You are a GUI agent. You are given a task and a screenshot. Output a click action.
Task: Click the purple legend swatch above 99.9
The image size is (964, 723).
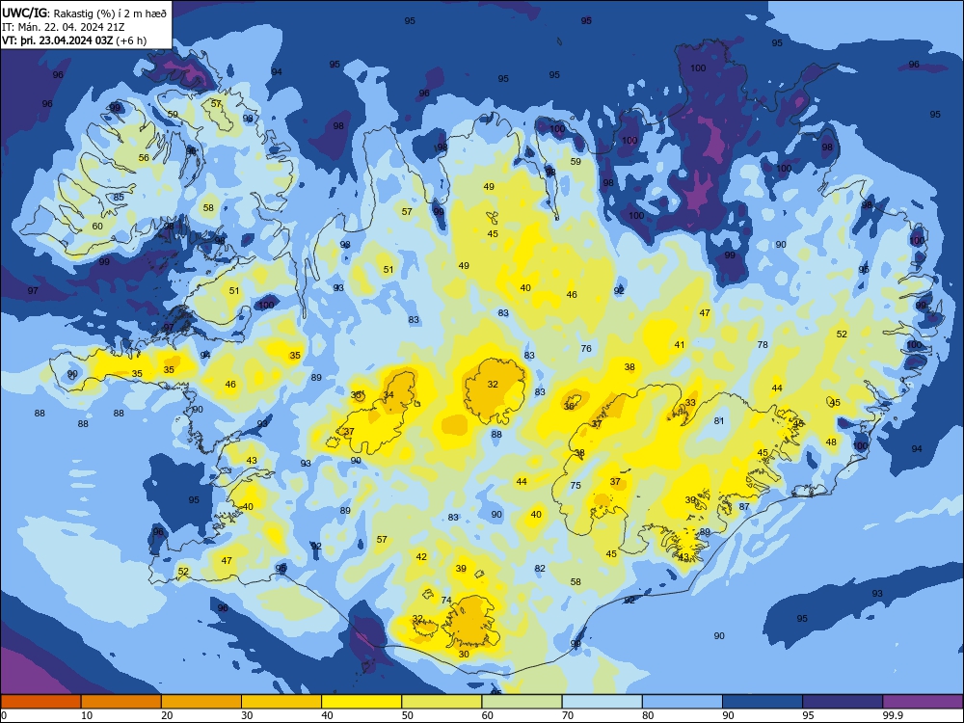[923, 702]
